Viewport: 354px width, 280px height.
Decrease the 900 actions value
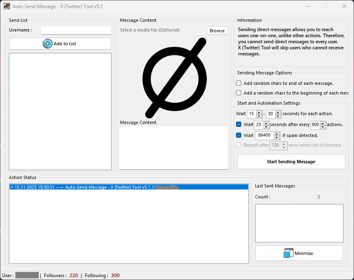(x=323, y=127)
